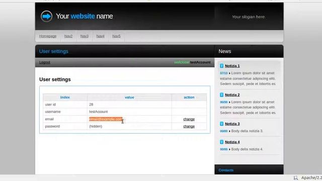Click the 'username' row label
This screenshot has width=322, height=181.
tap(53, 112)
